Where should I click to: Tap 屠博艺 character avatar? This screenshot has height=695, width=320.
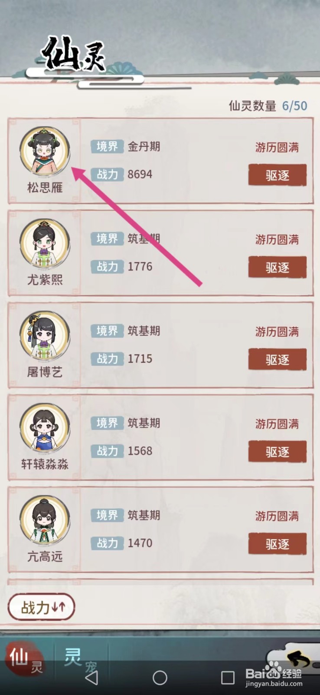point(45,336)
